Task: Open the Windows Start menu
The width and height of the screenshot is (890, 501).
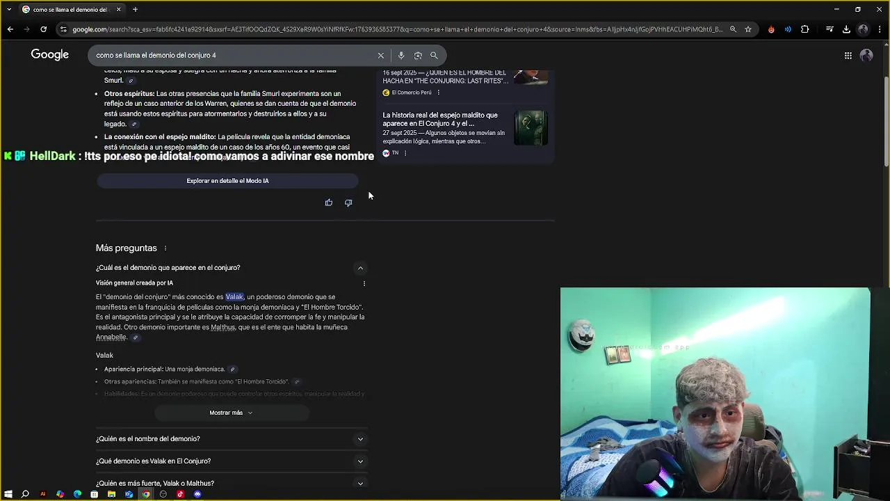Action: pos(8,494)
